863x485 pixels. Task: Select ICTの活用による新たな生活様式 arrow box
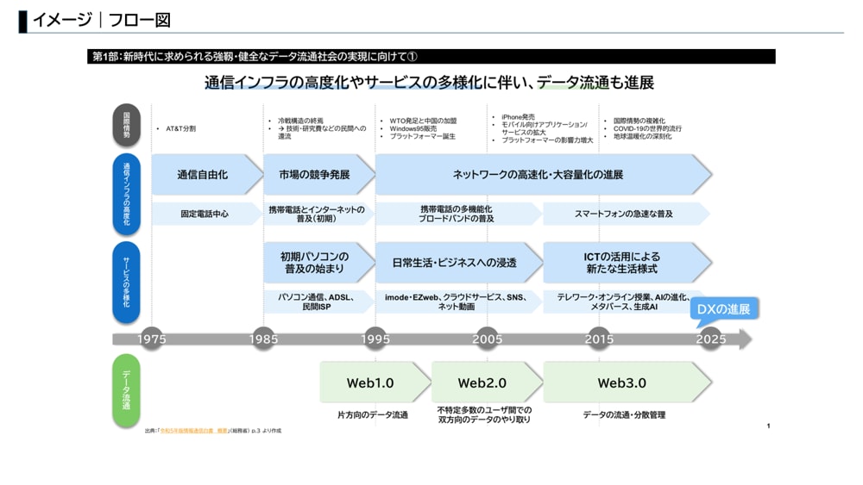click(627, 263)
